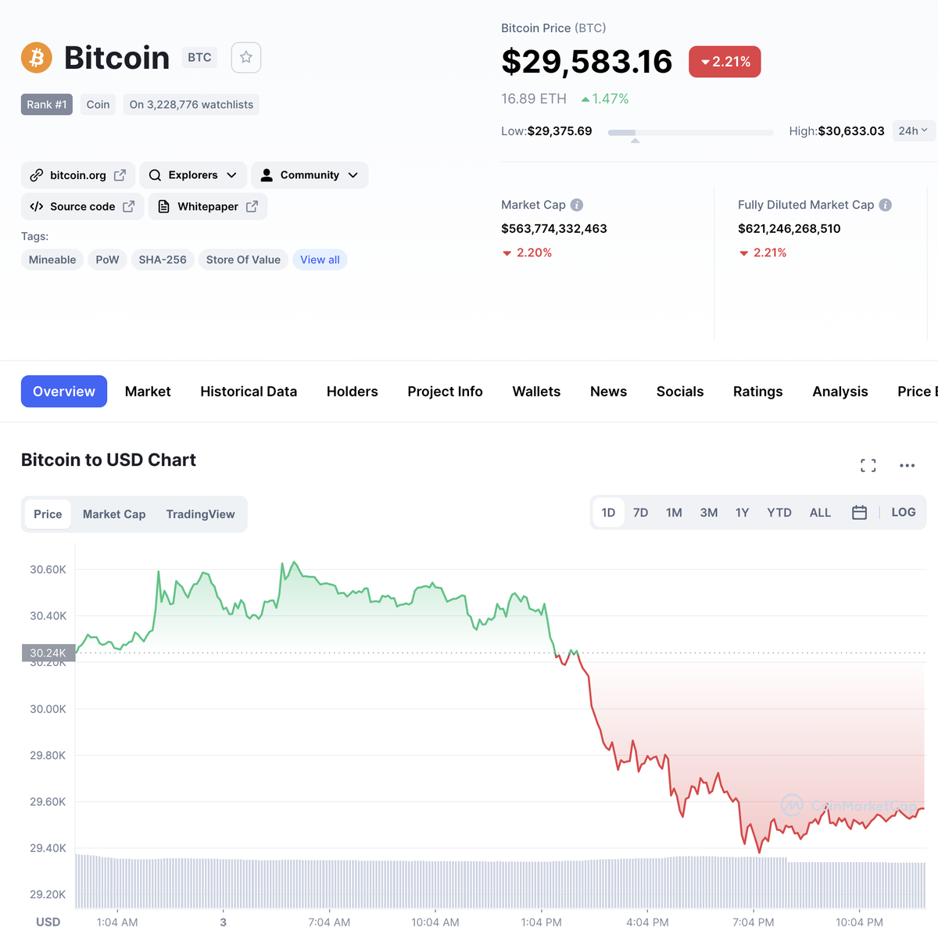The height and width of the screenshot is (931, 938).
Task: Switch chart to TradingView mode
Action: tap(200, 514)
